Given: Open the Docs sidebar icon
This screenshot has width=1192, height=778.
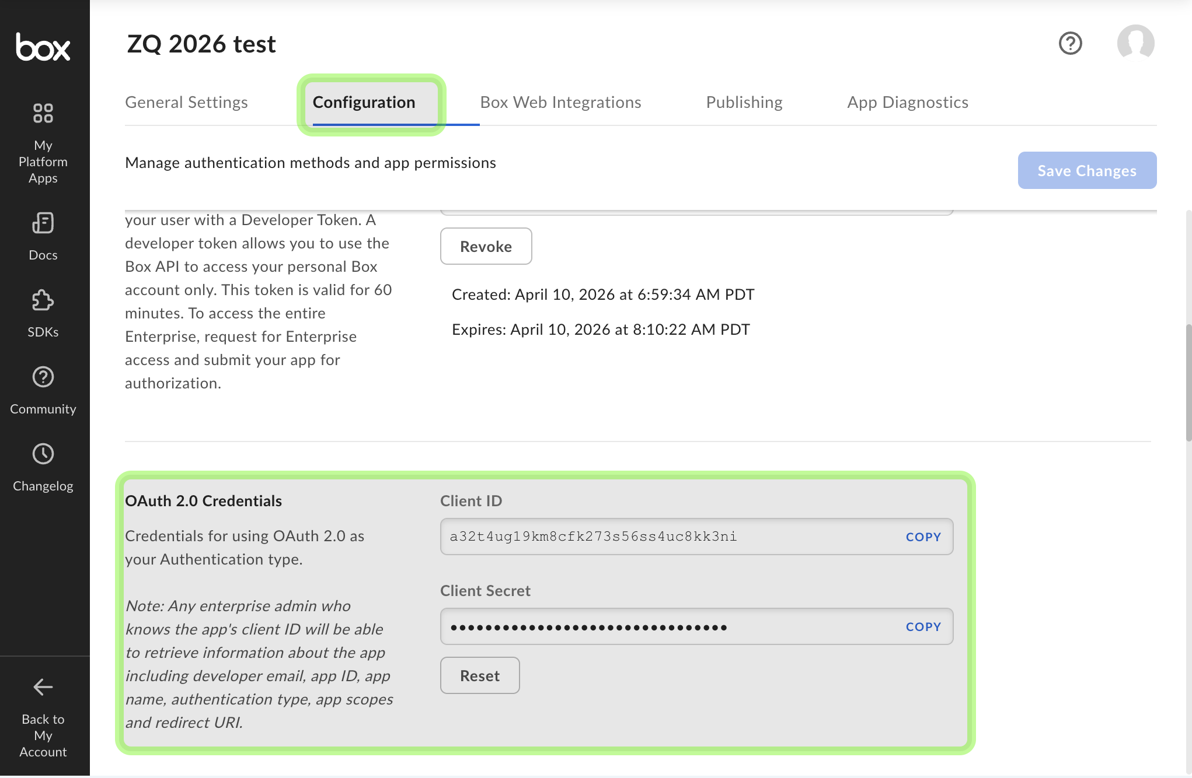Looking at the screenshot, I should click(43, 223).
